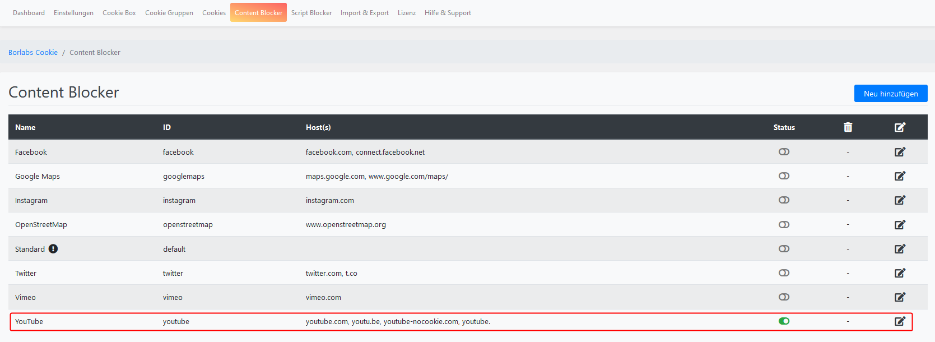Screen dimensions: 935x342
Task: Select the Content Blocker tab
Action: click(258, 12)
